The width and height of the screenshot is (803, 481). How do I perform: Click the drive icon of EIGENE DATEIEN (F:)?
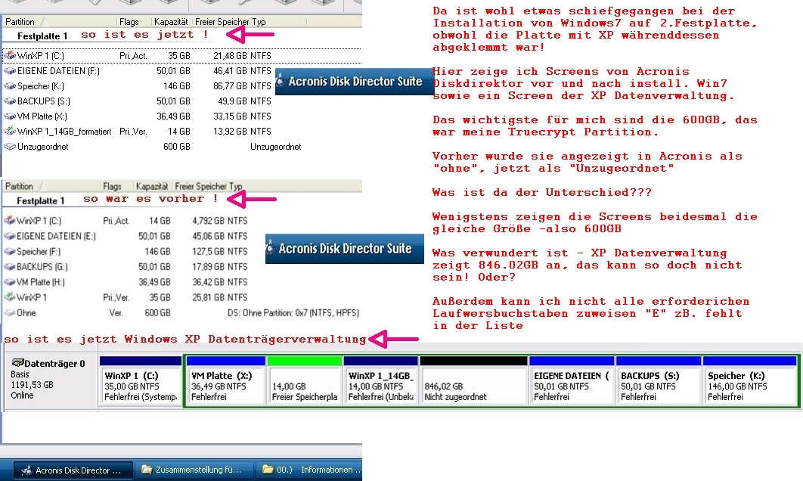tap(10, 70)
